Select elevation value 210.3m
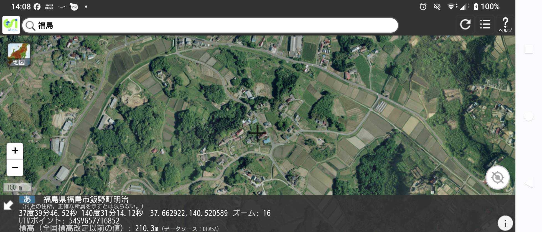 click(x=147, y=228)
